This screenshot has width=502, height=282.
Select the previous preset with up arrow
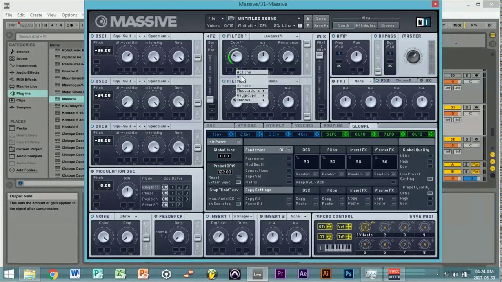(x=307, y=18)
